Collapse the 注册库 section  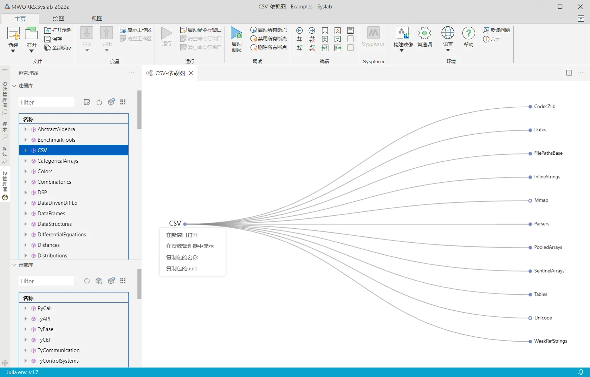pos(14,86)
